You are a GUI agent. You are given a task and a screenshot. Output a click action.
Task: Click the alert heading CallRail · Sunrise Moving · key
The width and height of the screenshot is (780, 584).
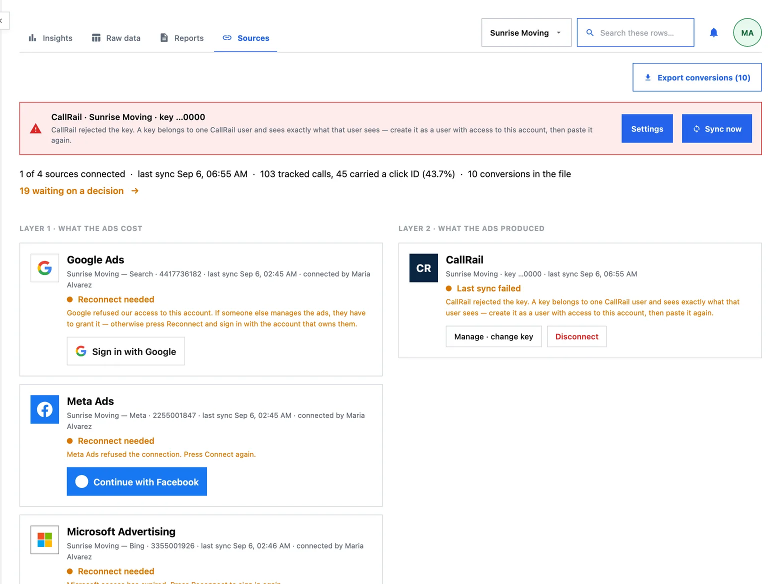pos(128,117)
